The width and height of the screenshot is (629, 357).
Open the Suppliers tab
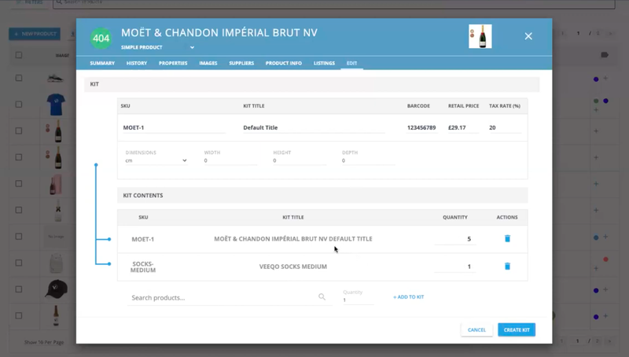click(x=241, y=63)
